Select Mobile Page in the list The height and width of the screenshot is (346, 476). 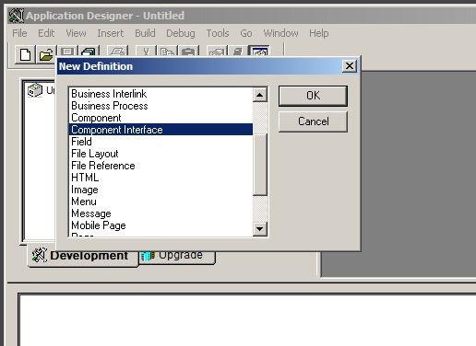[161, 225]
